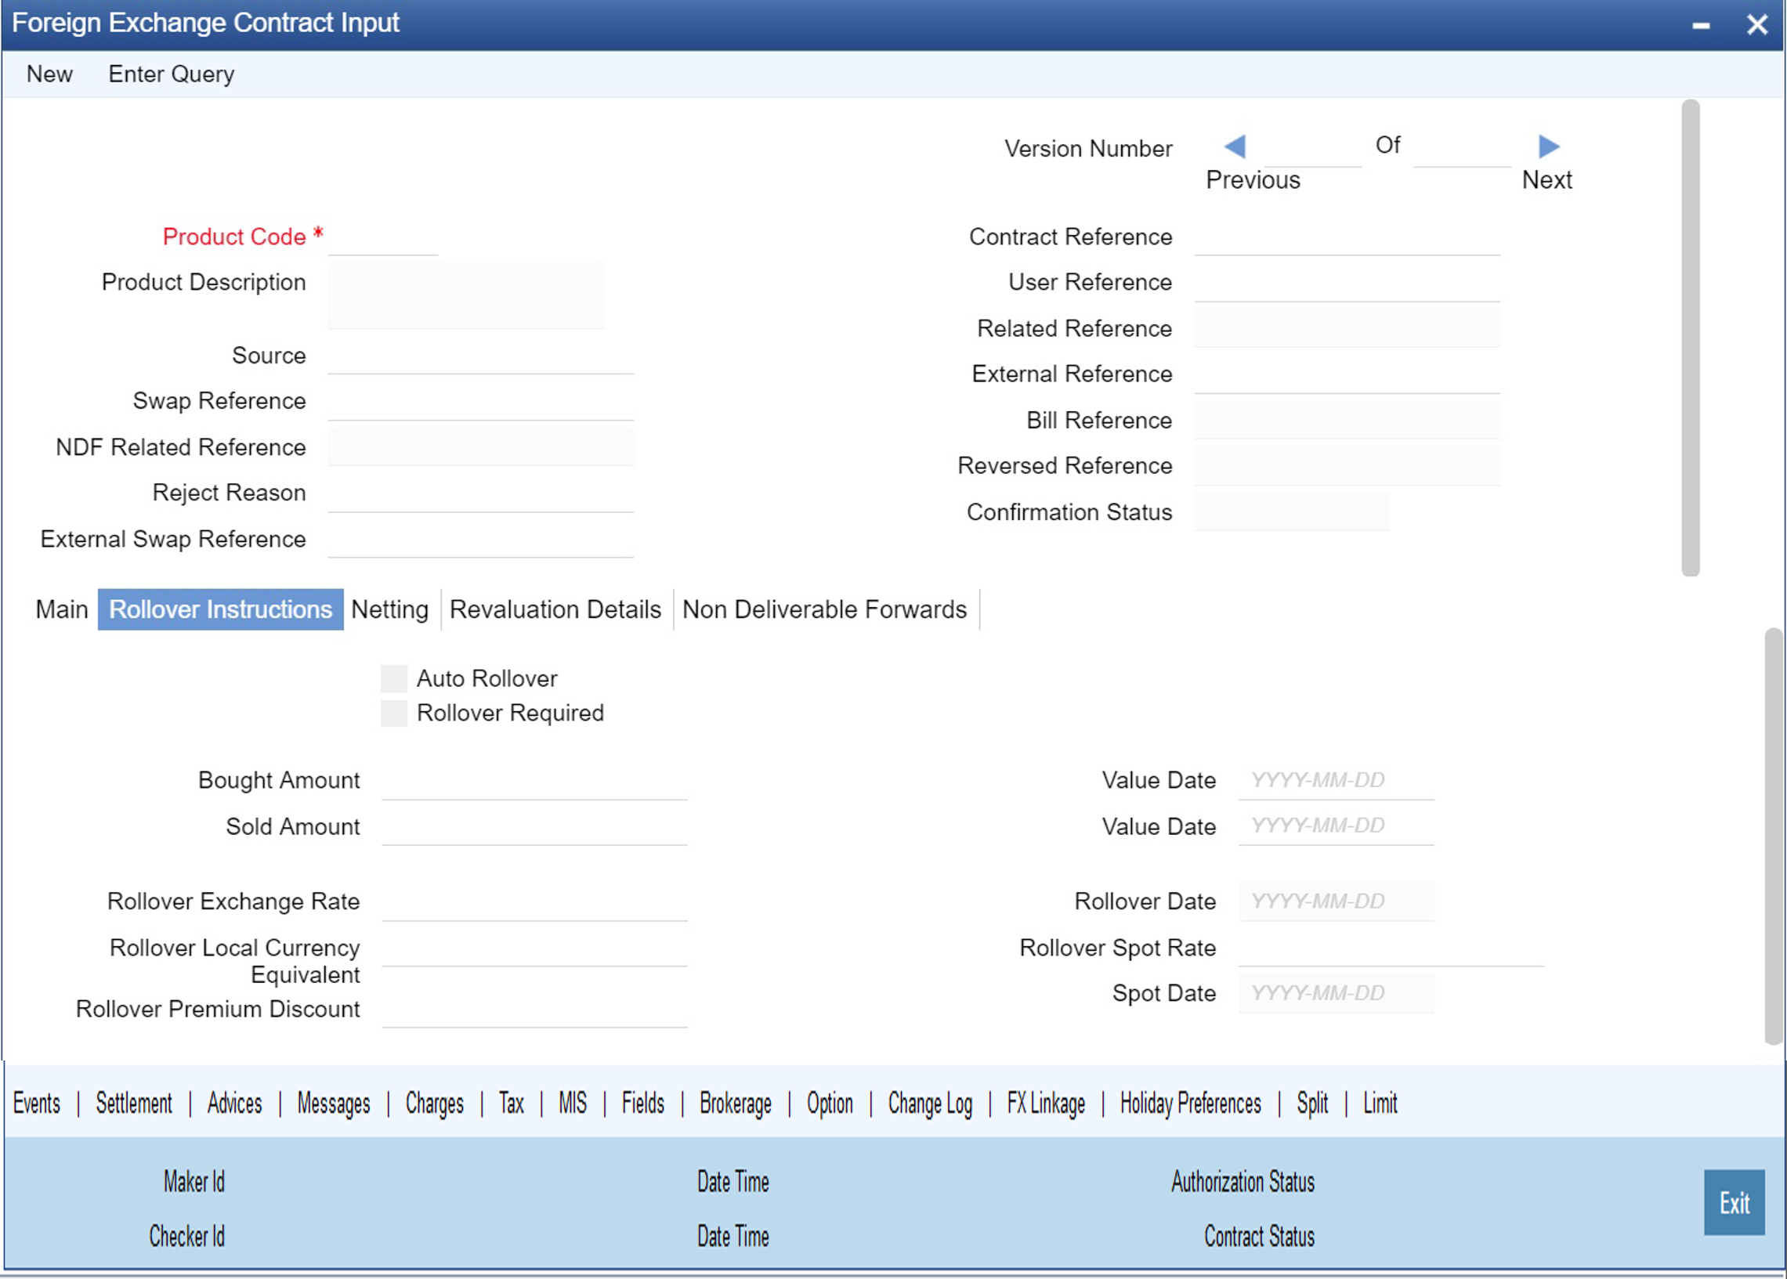The height and width of the screenshot is (1279, 1787).
Task: Click the Rollover Spot Rate input field
Action: pos(1390,949)
